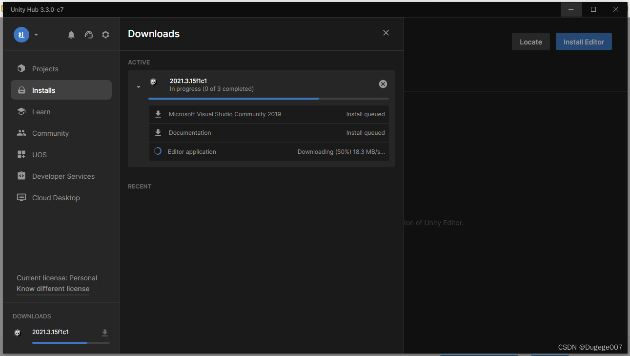Screen dimensions: 630x356
Task: Open the Learn section
Action: (x=61, y=112)
